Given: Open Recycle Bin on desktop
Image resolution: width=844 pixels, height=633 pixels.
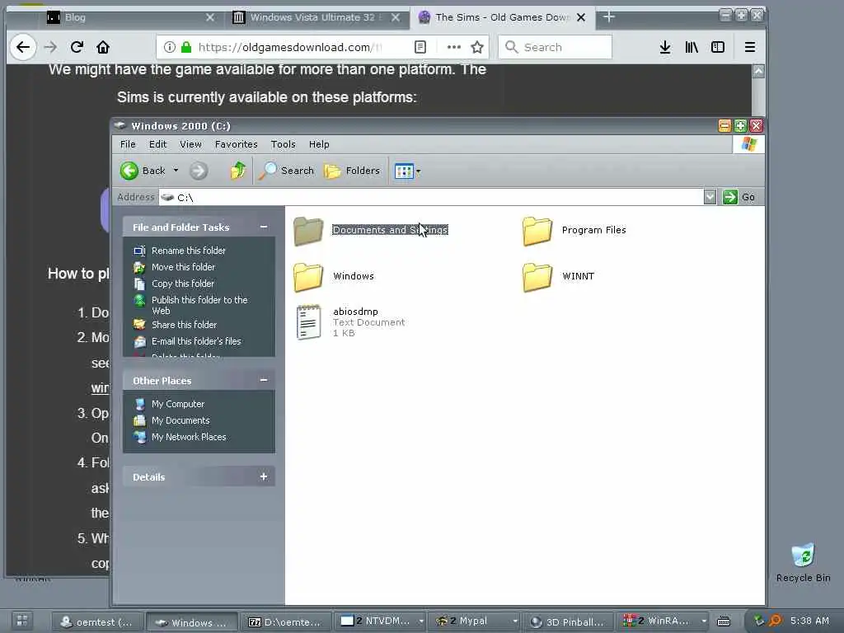Looking at the screenshot, I should click(x=803, y=562).
